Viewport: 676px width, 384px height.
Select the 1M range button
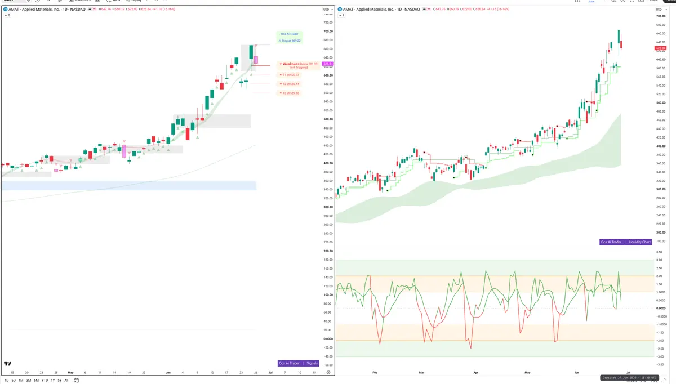pyautogui.click(x=21, y=380)
